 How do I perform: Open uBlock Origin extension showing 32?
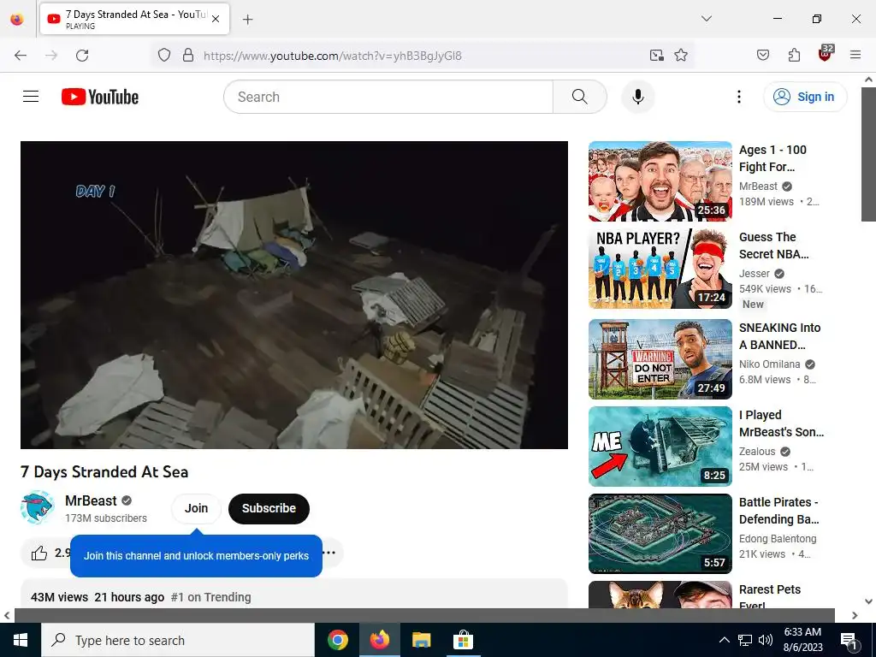click(x=826, y=54)
